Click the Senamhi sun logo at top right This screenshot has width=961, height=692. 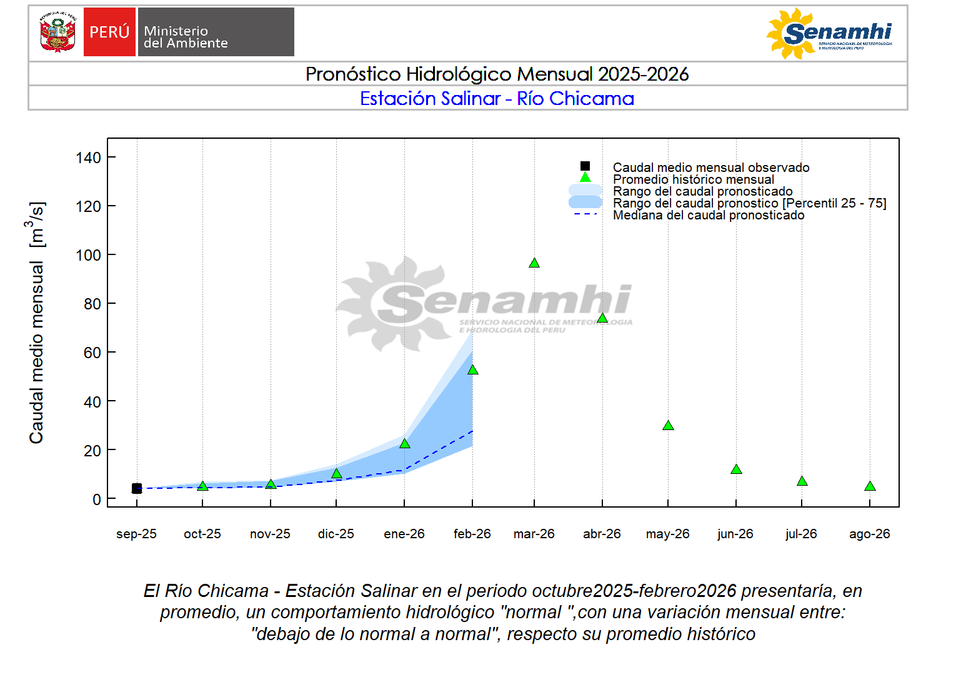(x=829, y=34)
